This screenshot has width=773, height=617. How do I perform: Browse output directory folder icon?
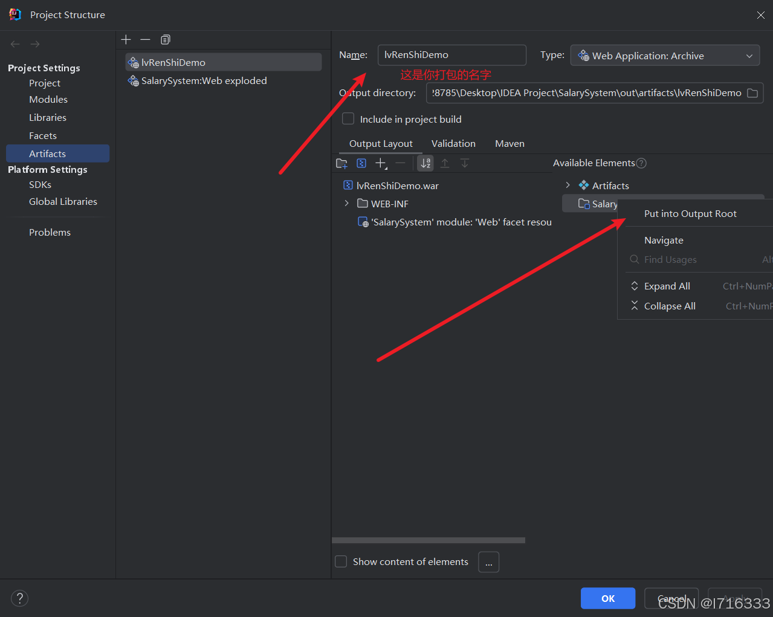point(752,93)
